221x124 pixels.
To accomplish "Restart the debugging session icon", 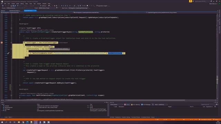I will pos(57,6).
